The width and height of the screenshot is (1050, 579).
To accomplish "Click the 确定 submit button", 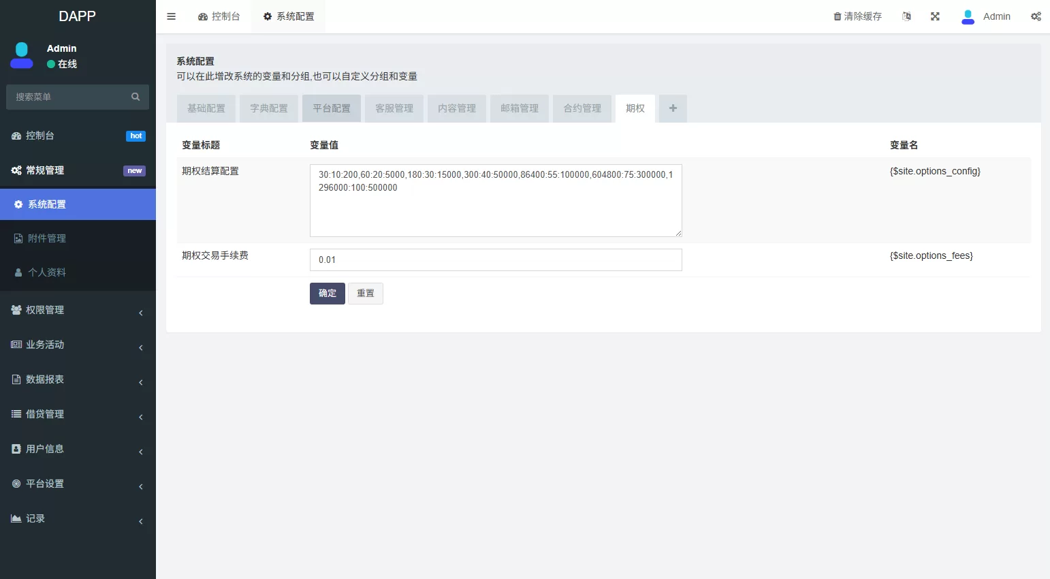I will tap(327, 294).
